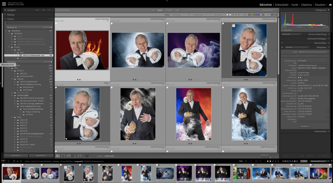Open Compare view (XY) in toolbar
Viewport: 333px width, 183px height.
click(68, 156)
